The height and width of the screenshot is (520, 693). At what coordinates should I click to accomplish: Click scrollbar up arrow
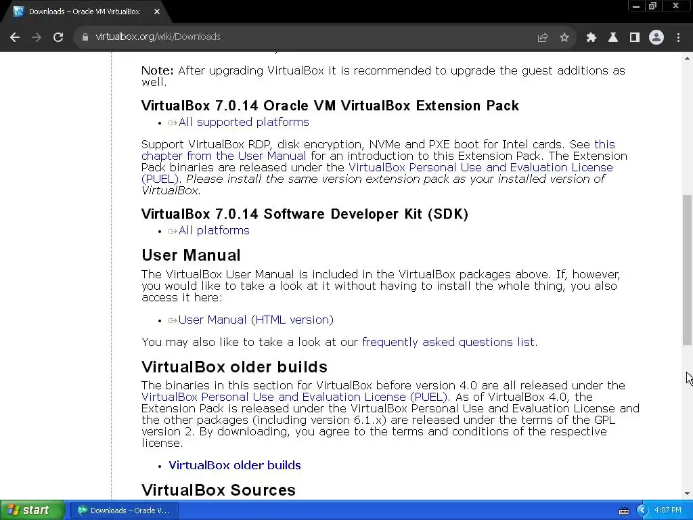(688, 58)
